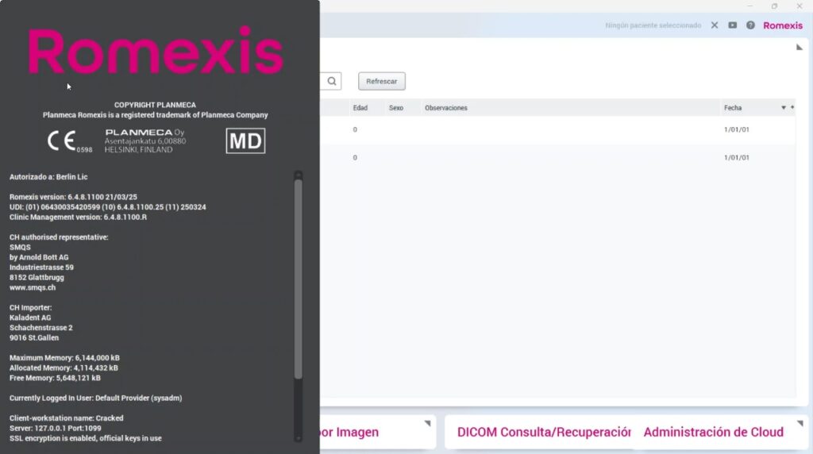This screenshot has width=813, height=454.
Task: Click the UDI code line
Action: (x=107, y=207)
